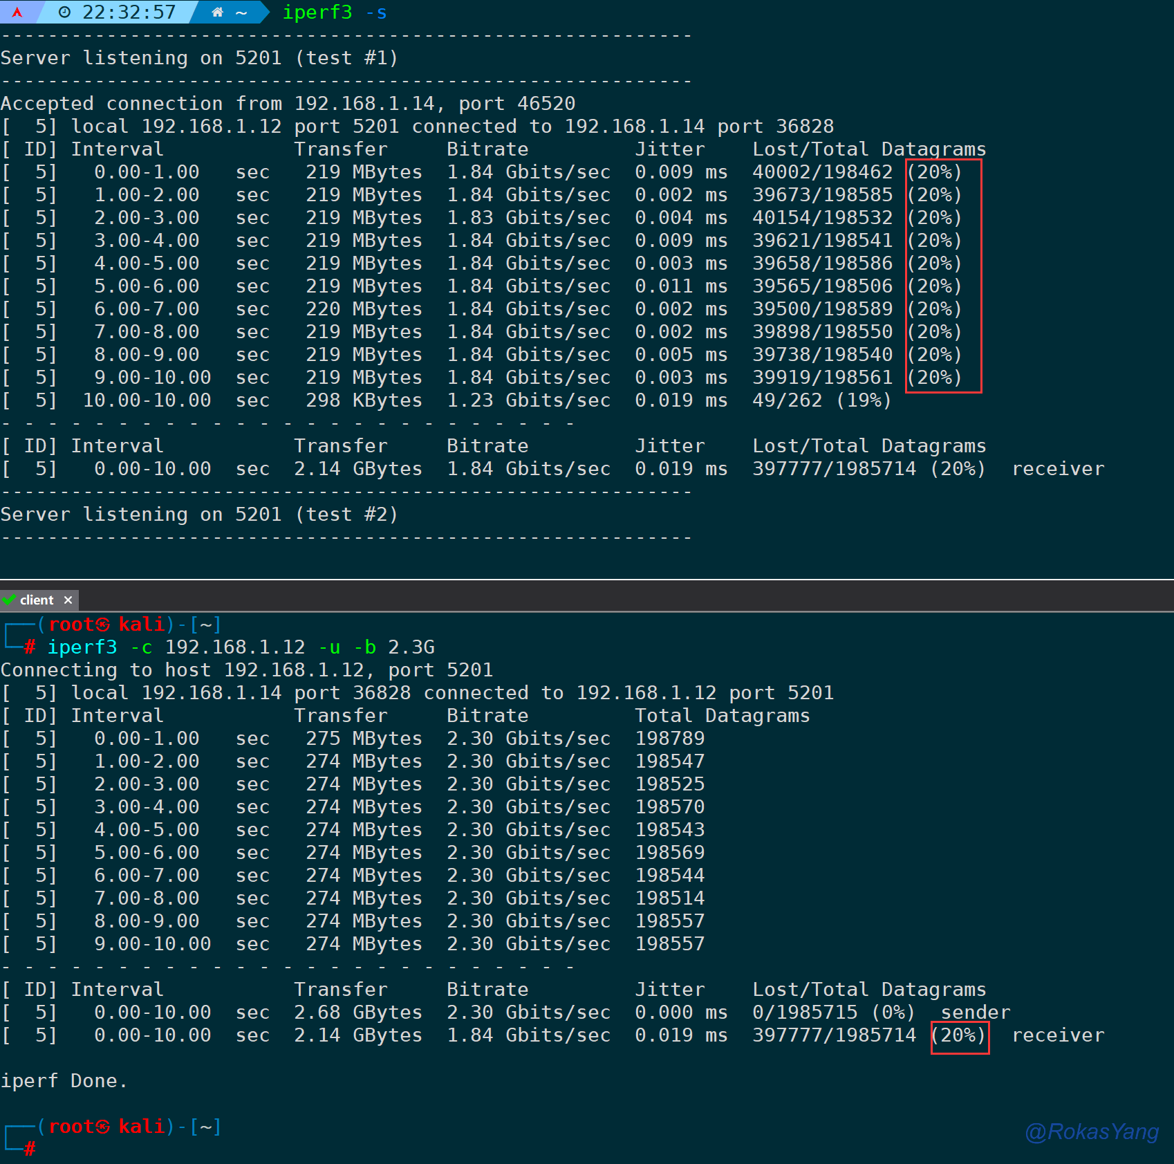Click the red-boxed 20% in the client receiver row
The width and height of the screenshot is (1174, 1164).
[x=958, y=1035]
